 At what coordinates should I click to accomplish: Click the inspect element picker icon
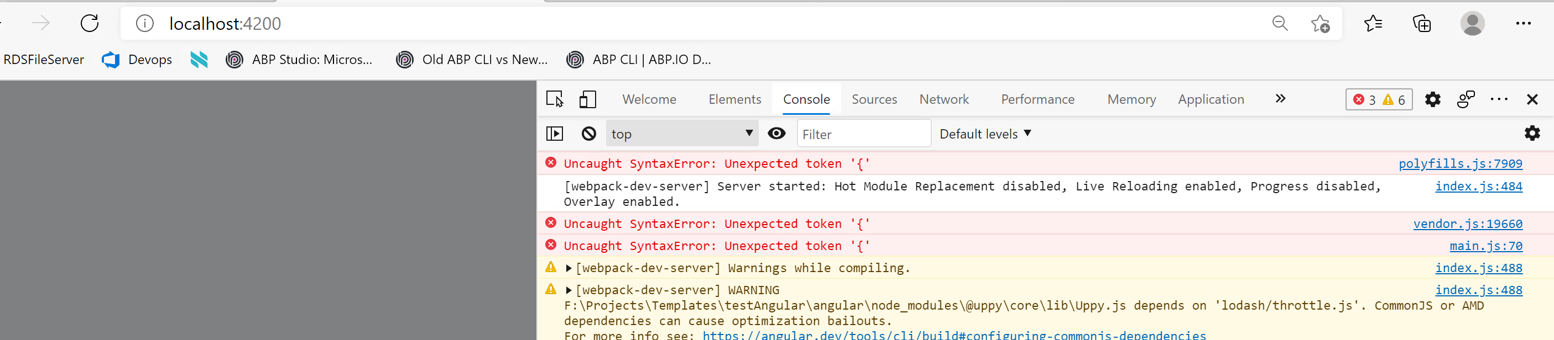pos(554,99)
